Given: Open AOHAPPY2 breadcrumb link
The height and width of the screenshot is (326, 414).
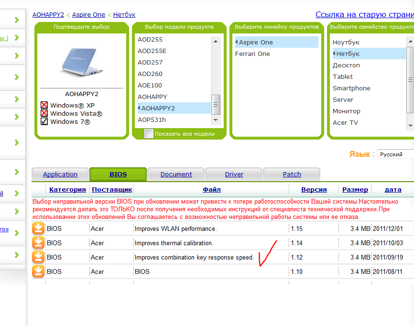Looking at the screenshot, I should click(48, 15).
